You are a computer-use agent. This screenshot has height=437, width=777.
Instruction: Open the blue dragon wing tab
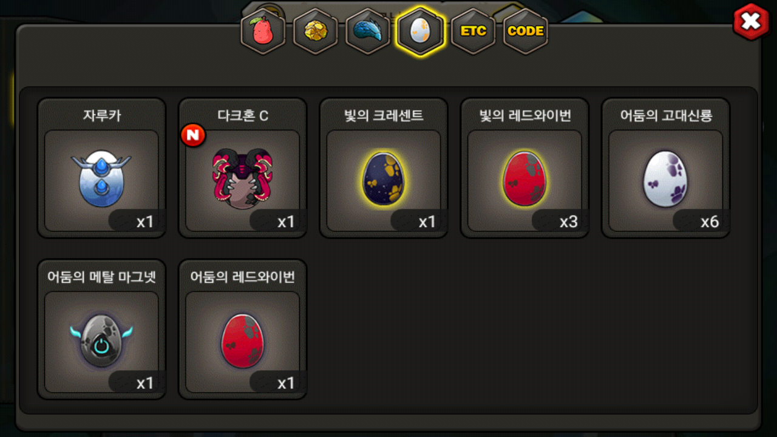click(x=368, y=31)
